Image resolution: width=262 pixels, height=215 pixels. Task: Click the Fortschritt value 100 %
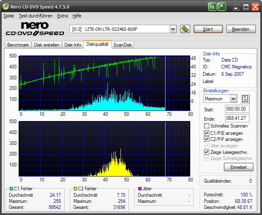coord(247,195)
